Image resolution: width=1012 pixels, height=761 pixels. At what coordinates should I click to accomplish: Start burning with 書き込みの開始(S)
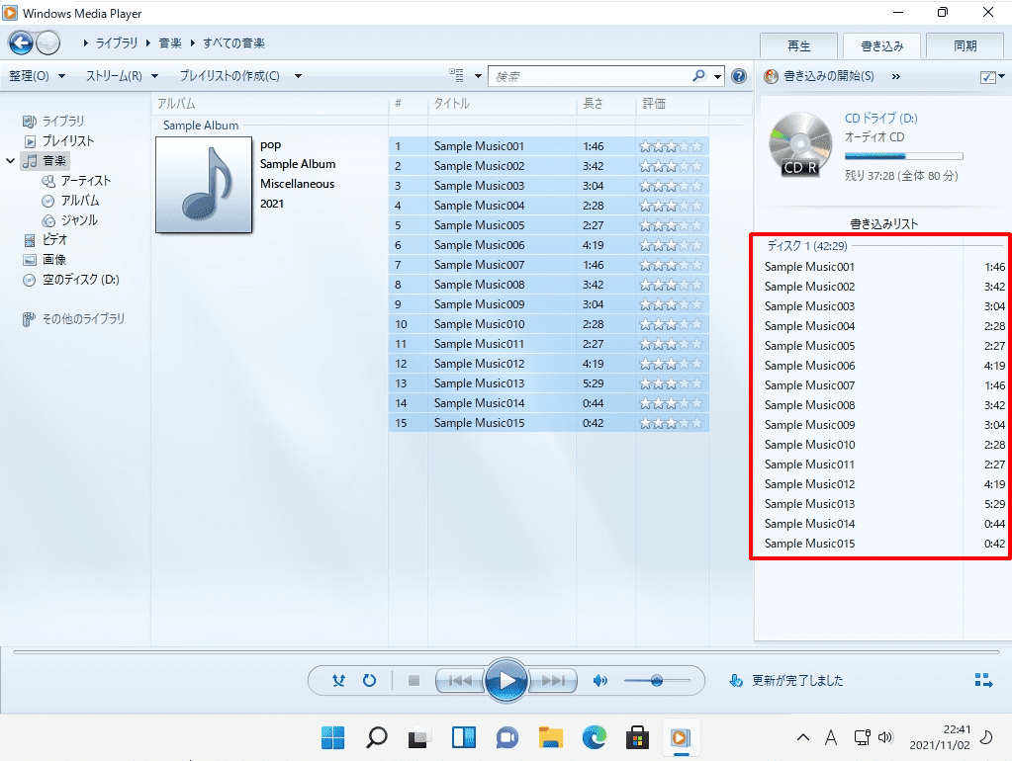829,76
